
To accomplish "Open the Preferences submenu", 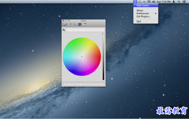I will (x=146, y=13).
